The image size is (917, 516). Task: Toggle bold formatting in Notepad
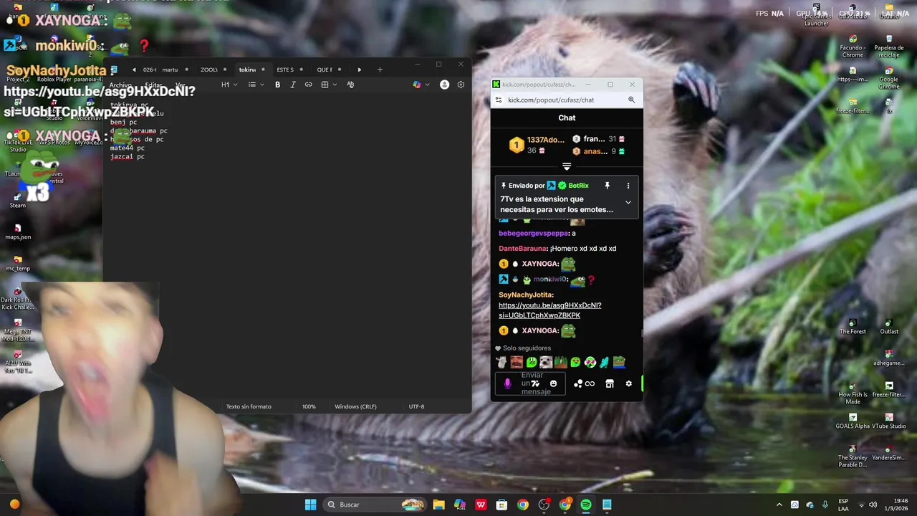pos(277,85)
